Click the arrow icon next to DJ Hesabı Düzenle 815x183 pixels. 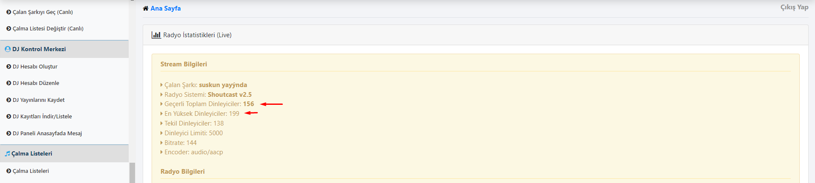tap(9, 83)
